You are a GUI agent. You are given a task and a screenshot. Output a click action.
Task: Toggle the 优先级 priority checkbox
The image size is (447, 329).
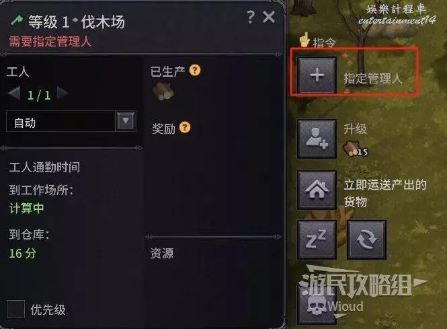(x=15, y=309)
